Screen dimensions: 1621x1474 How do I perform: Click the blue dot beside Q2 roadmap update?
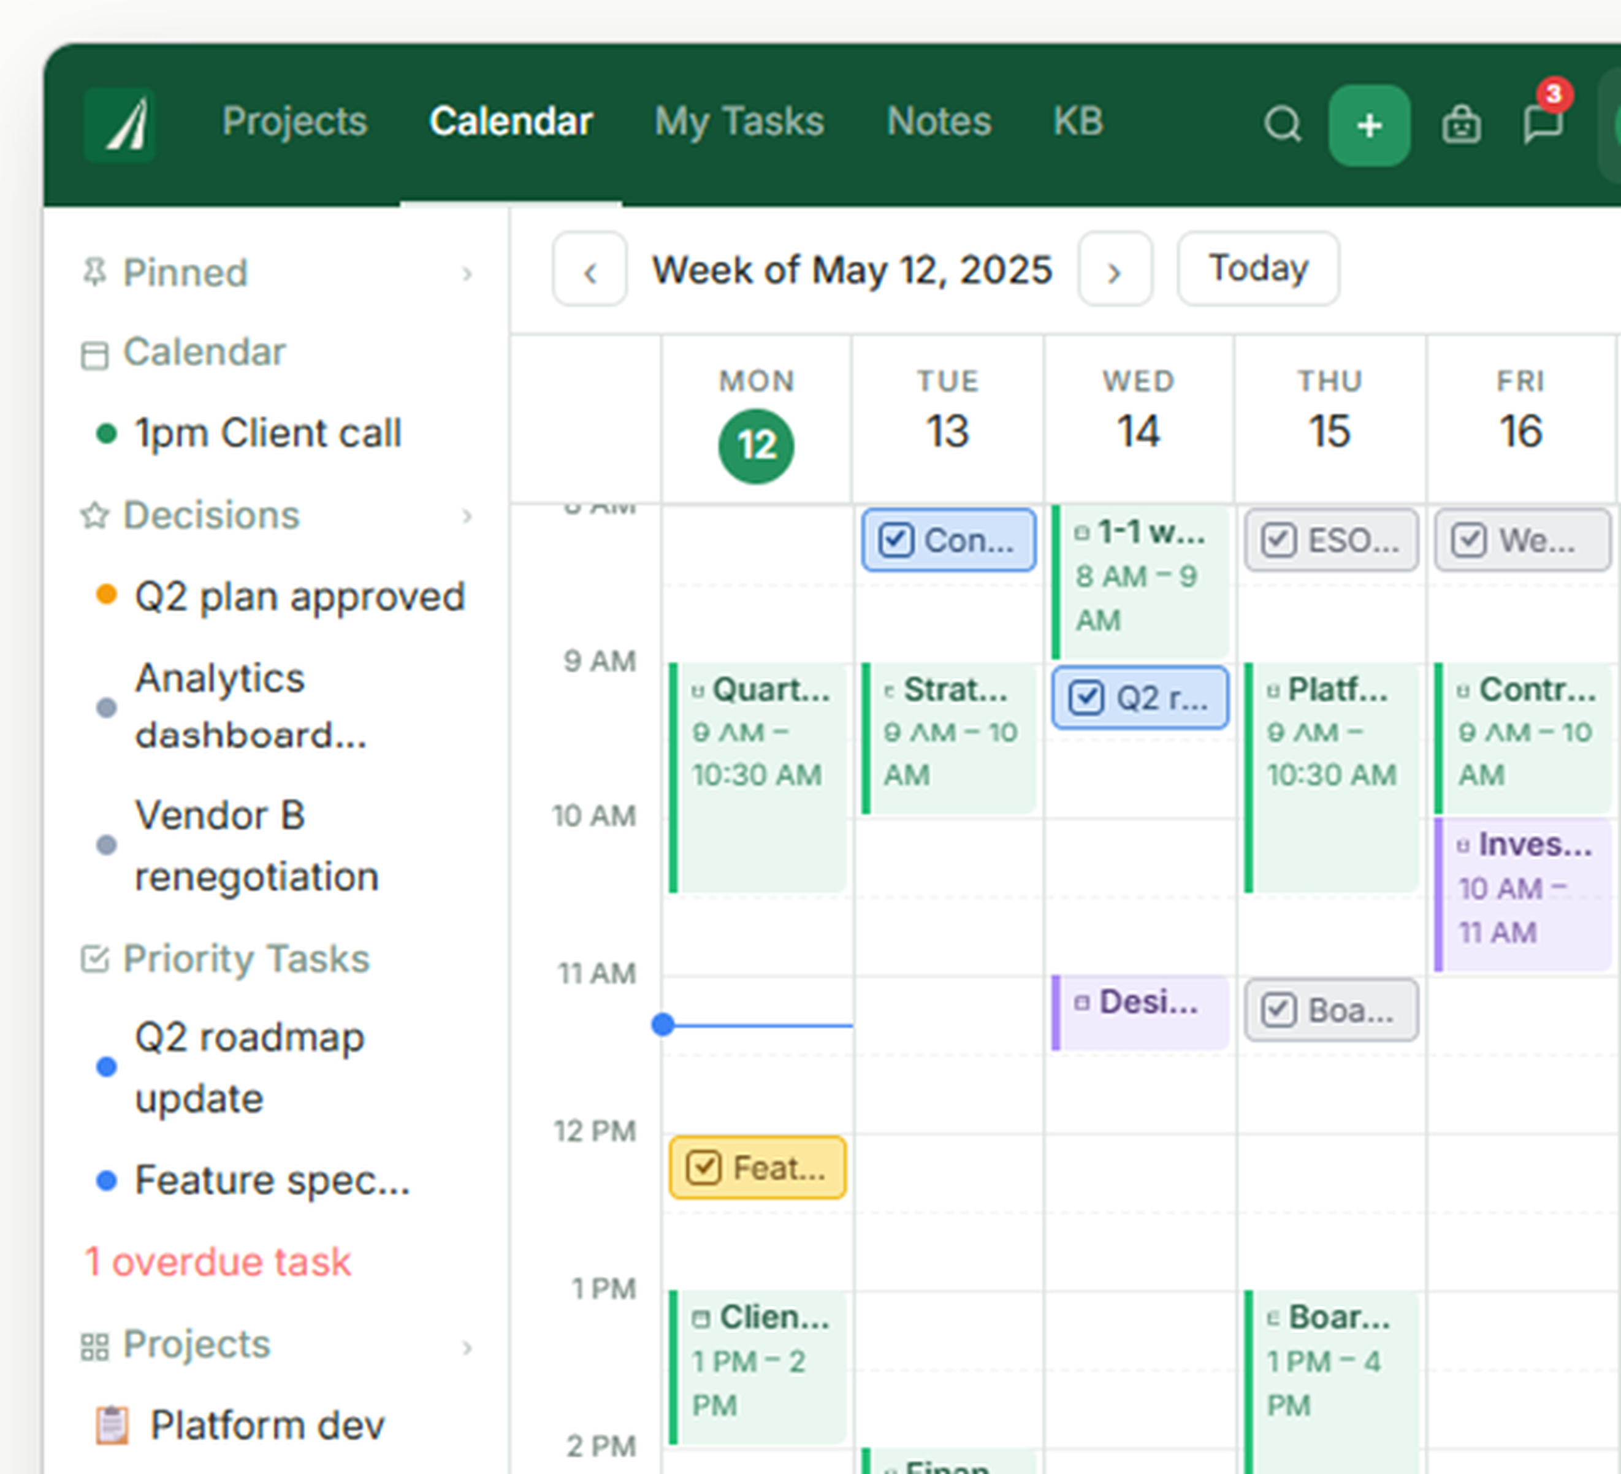(x=106, y=1067)
